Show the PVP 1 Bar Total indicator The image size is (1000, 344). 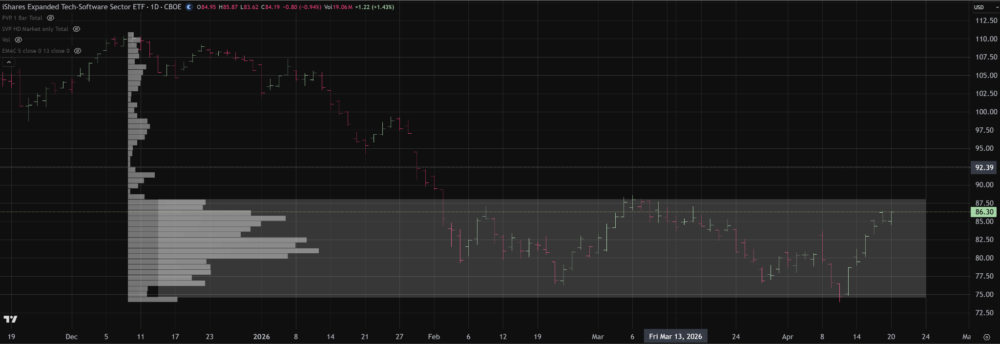point(50,18)
